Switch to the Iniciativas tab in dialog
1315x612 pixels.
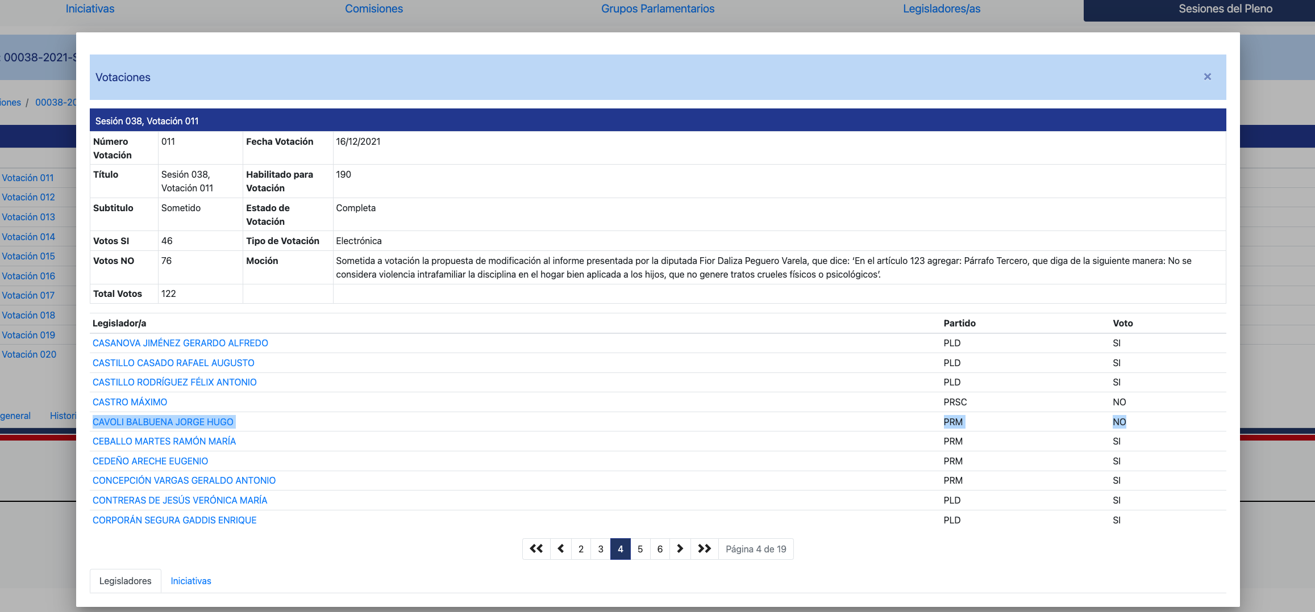click(191, 581)
